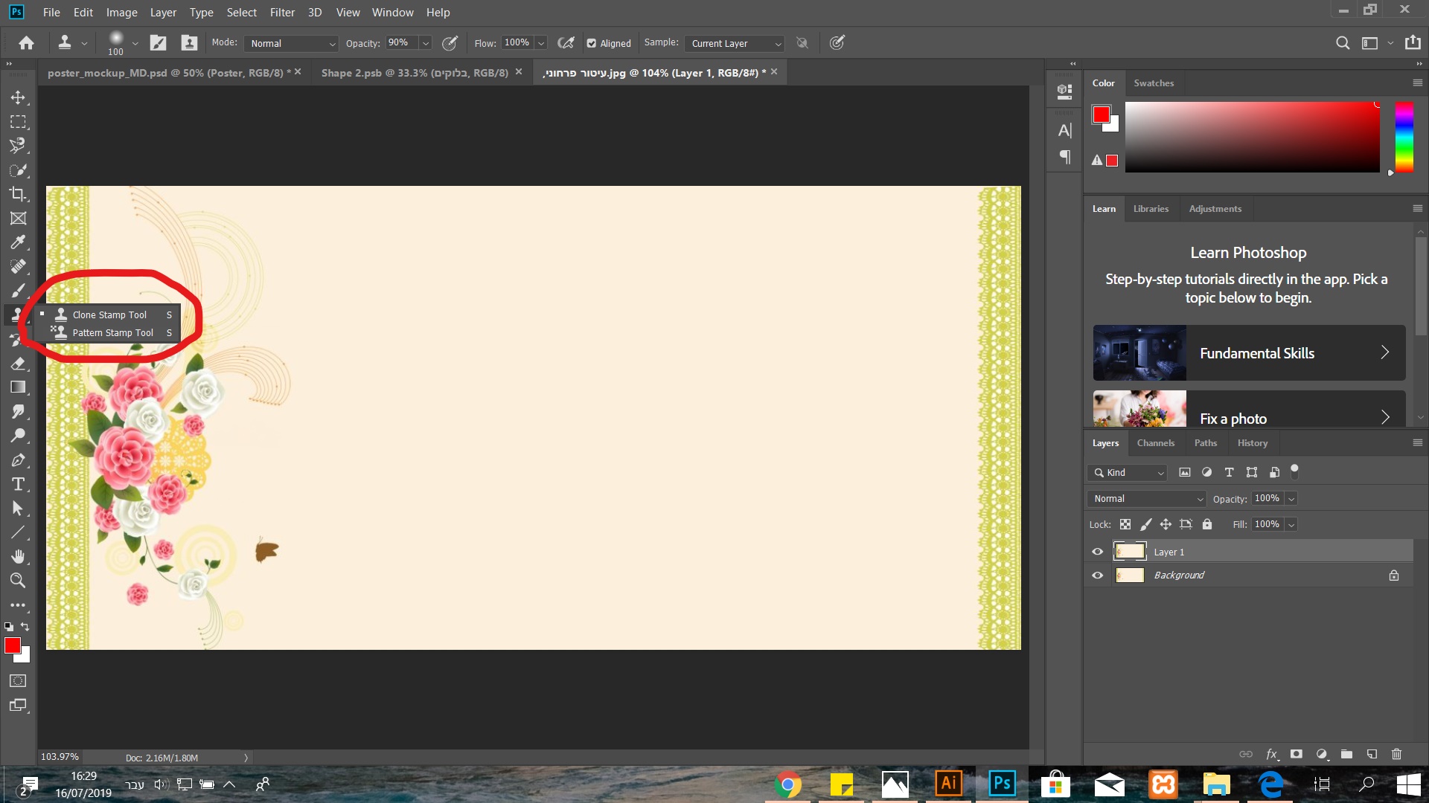Viewport: 1429px width, 803px height.
Task: Open the Filter menu
Action: [282, 13]
